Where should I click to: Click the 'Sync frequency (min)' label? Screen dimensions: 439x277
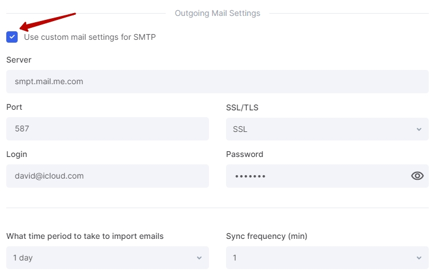[266, 236]
